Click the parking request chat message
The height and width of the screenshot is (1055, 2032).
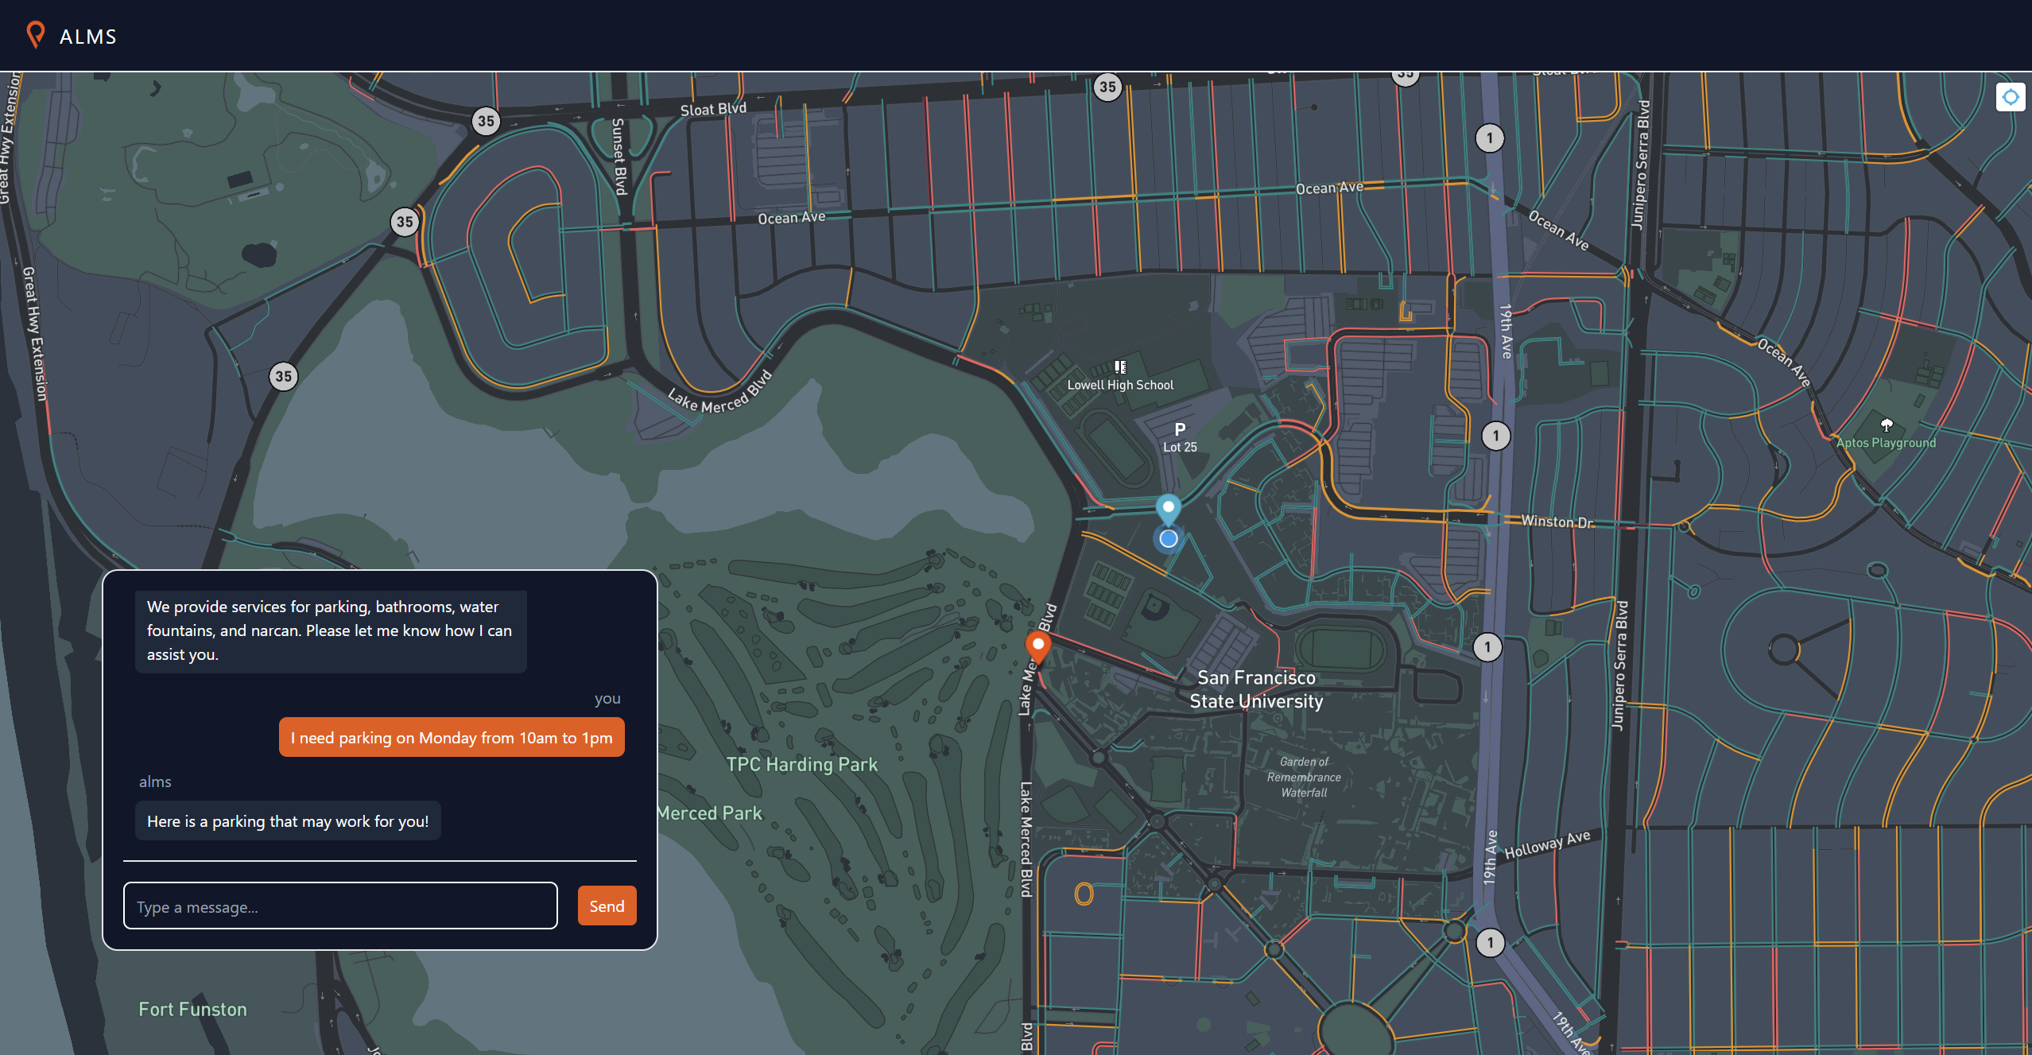pyautogui.click(x=451, y=738)
